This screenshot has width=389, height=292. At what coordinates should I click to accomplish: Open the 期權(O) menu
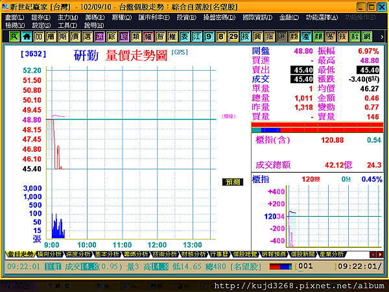coord(122,18)
